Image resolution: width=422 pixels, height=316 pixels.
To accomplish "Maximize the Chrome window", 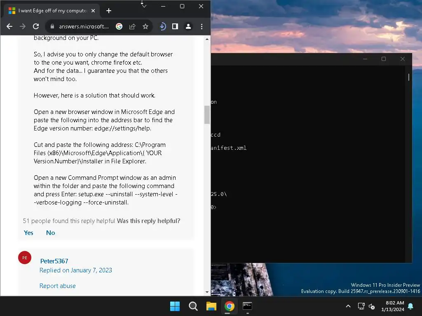I will pyautogui.click(x=182, y=6).
